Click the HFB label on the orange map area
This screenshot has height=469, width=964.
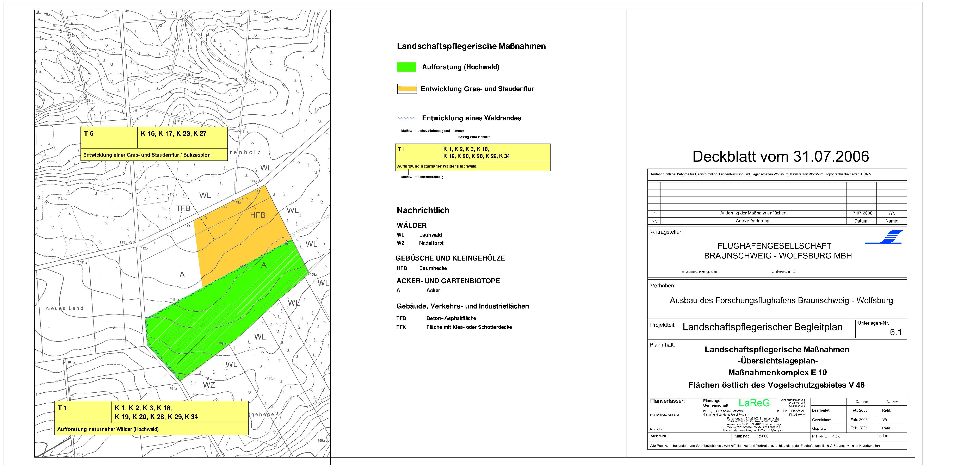pyautogui.click(x=257, y=215)
